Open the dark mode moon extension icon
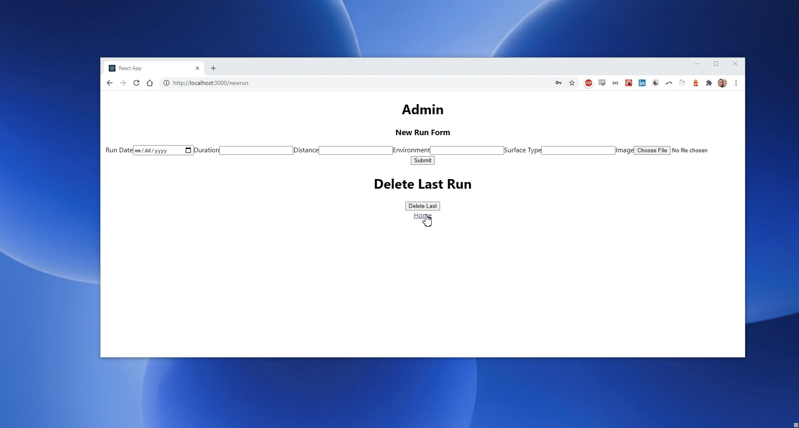The image size is (799, 428). point(656,83)
